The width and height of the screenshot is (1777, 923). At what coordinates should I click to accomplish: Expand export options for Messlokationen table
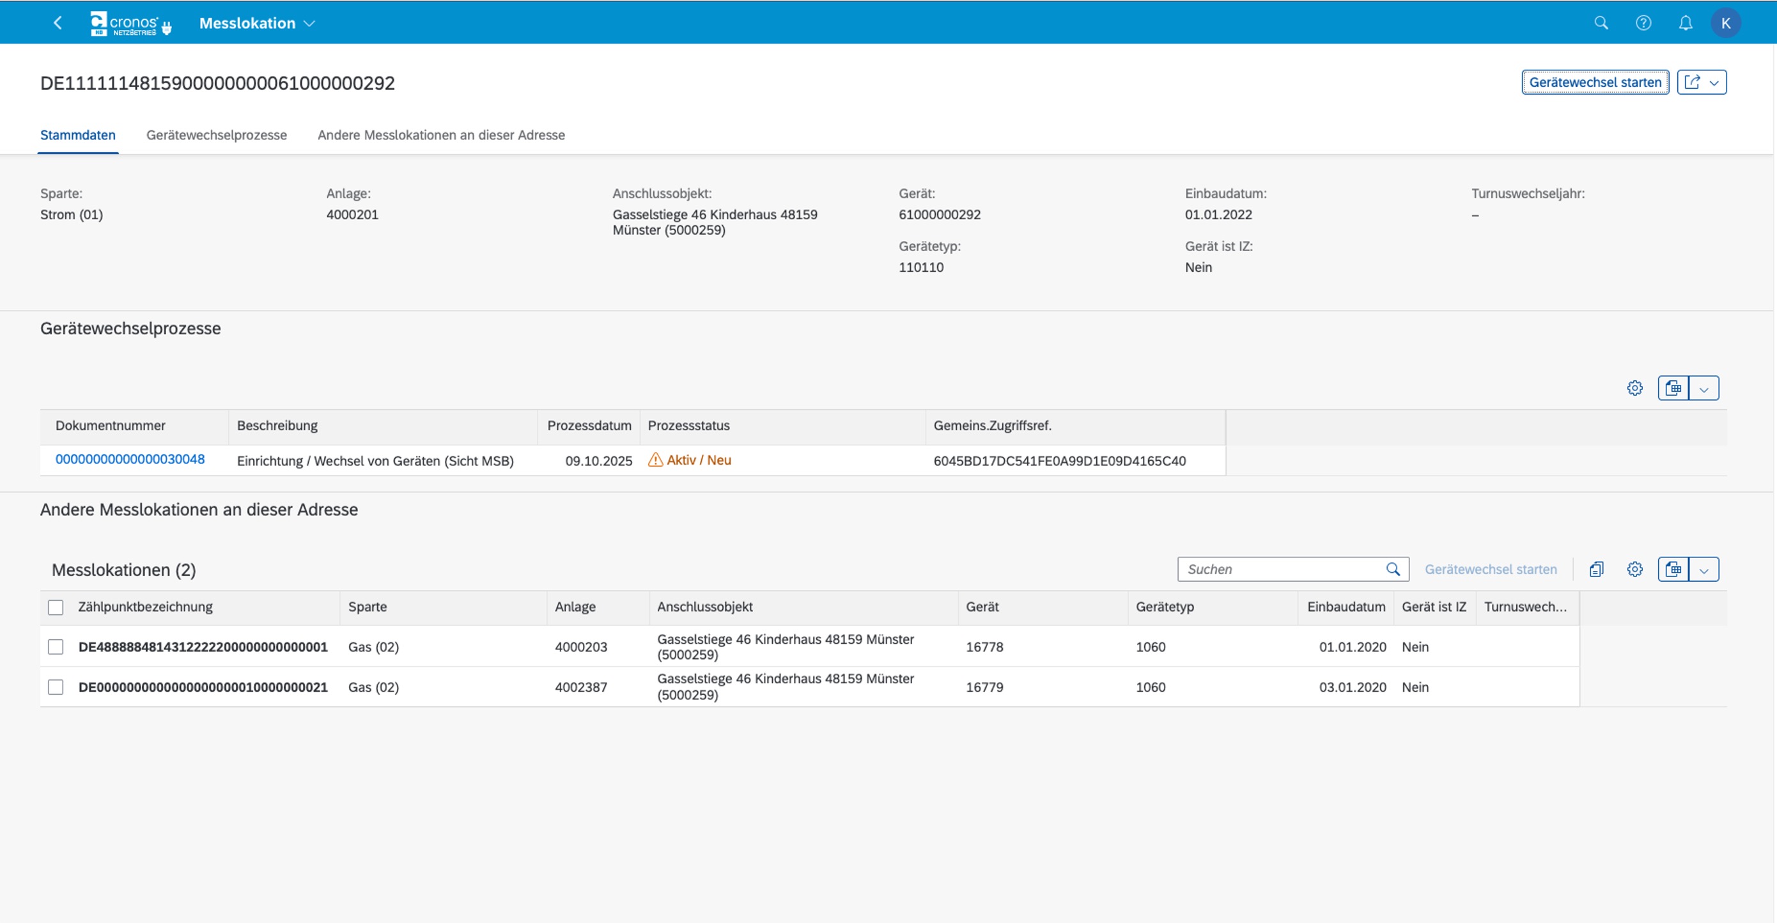(1704, 569)
